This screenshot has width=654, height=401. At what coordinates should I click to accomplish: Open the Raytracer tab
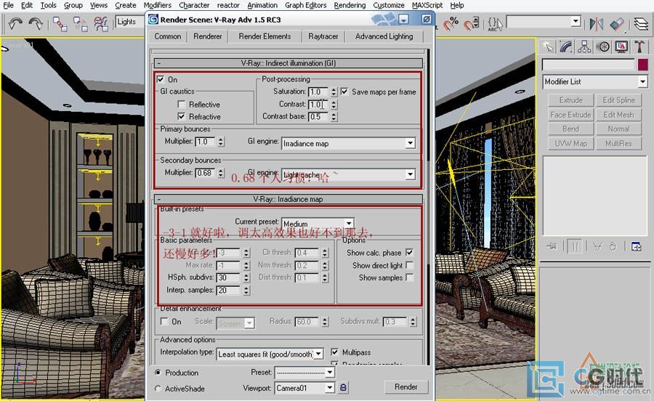click(323, 36)
